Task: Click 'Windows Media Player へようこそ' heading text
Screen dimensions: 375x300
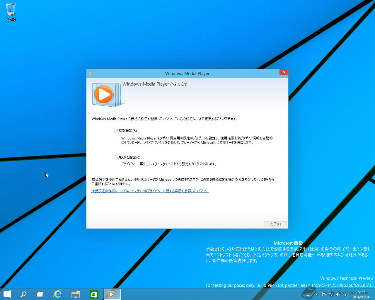Action: click(155, 84)
